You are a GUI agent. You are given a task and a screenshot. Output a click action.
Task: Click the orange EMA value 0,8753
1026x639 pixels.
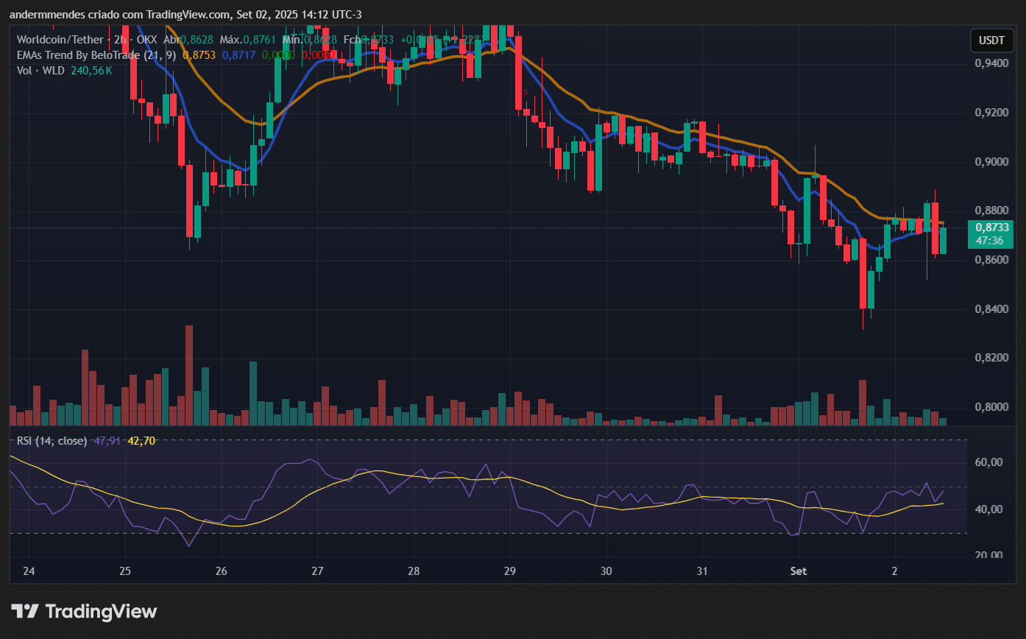(199, 54)
